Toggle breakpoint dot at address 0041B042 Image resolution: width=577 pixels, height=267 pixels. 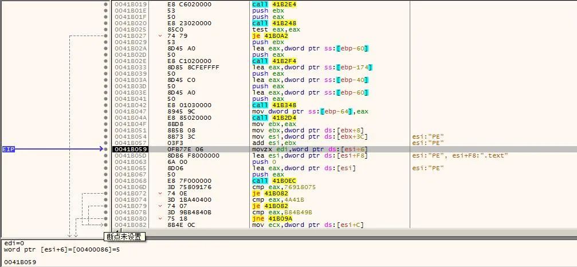[105, 105]
